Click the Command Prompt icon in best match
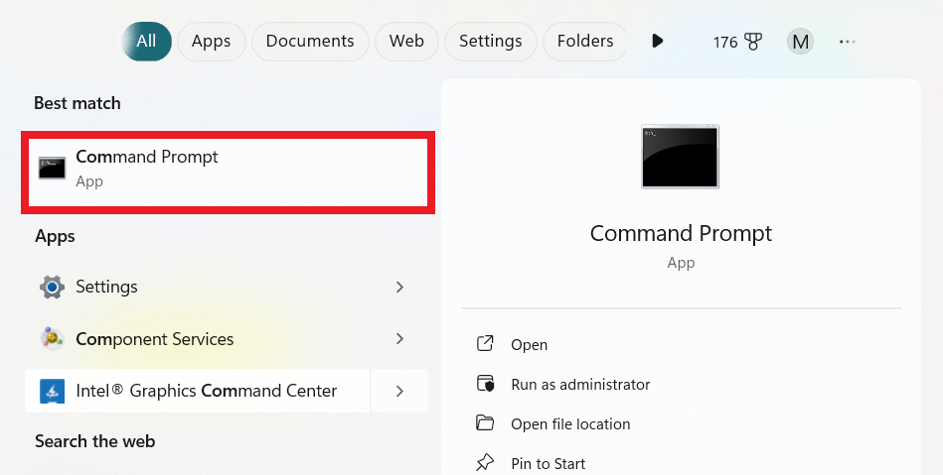The width and height of the screenshot is (943, 475). coord(53,169)
